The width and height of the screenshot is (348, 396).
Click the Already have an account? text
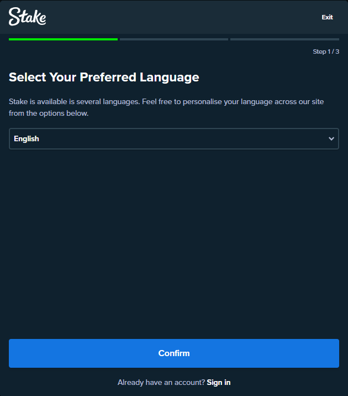pyautogui.click(x=161, y=382)
